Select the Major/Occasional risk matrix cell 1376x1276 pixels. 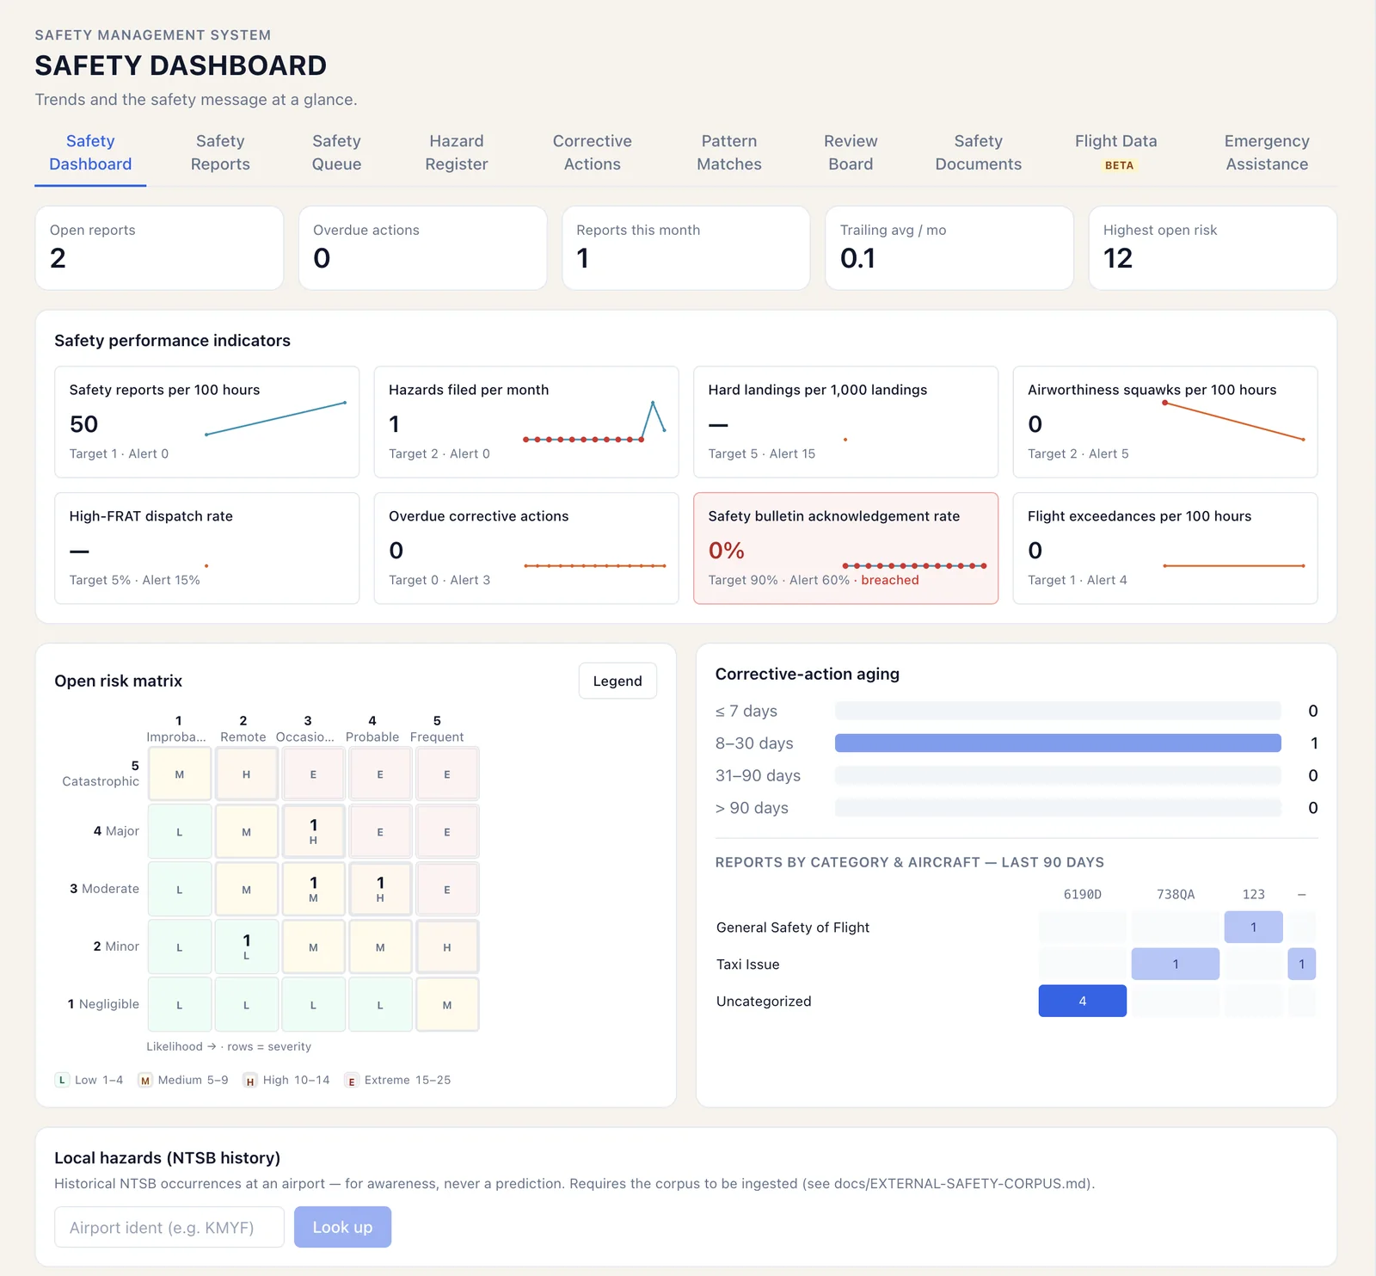(313, 831)
